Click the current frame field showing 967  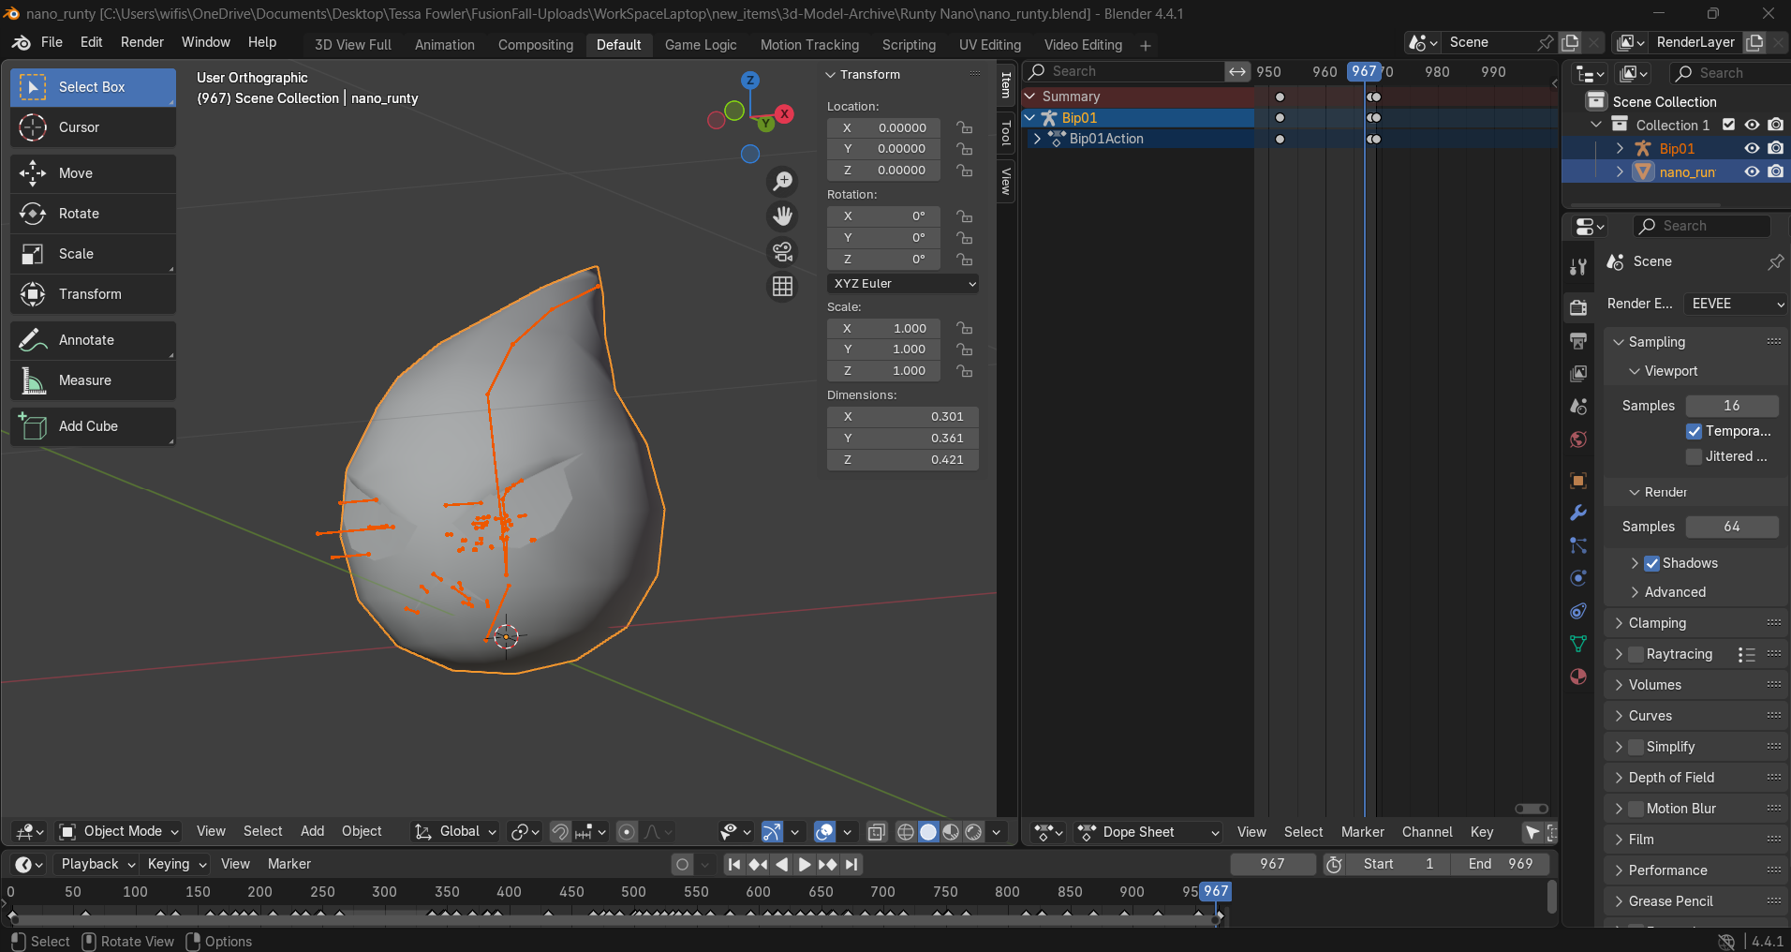(1272, 864)
